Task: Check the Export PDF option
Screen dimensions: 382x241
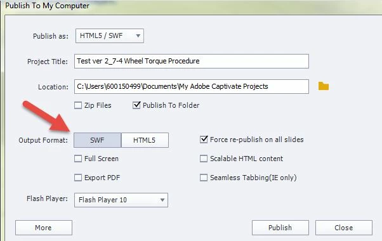Action: pyautogui.click(x=78, y=178)
